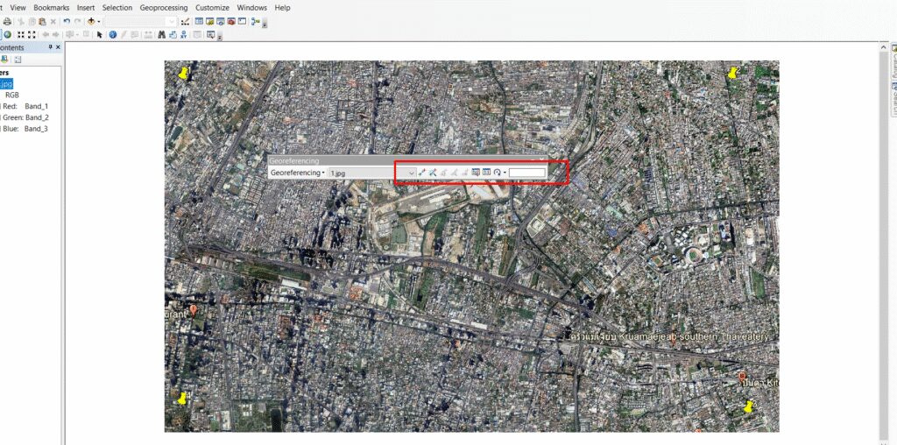Image resolution: width=897 pixels, height=445 pixels.
Task: Open the View Link Table icon
Action: [486, 173]
